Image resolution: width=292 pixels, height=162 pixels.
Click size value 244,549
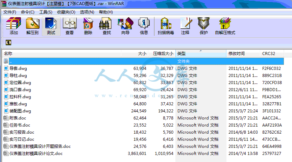(139, 111)
